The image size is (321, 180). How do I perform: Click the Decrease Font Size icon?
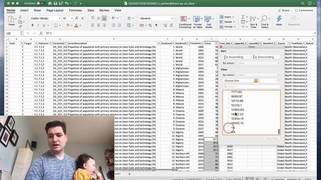click(83, 18)
